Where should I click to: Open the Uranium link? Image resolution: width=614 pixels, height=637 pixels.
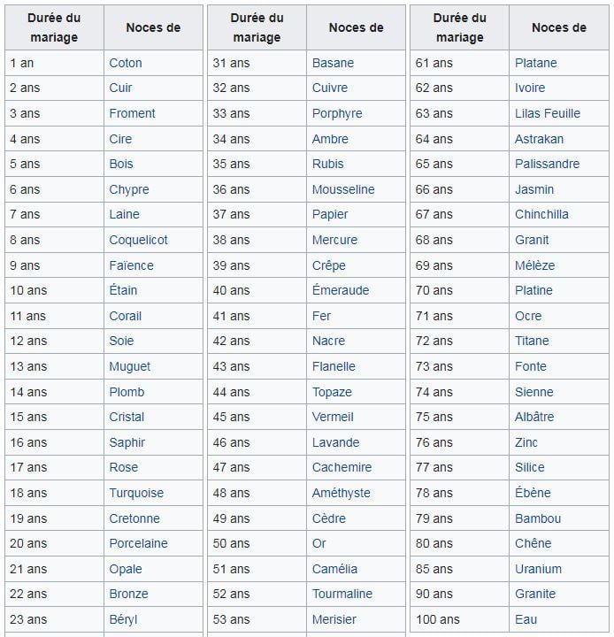pyautogui.click(x=538, y=569)
